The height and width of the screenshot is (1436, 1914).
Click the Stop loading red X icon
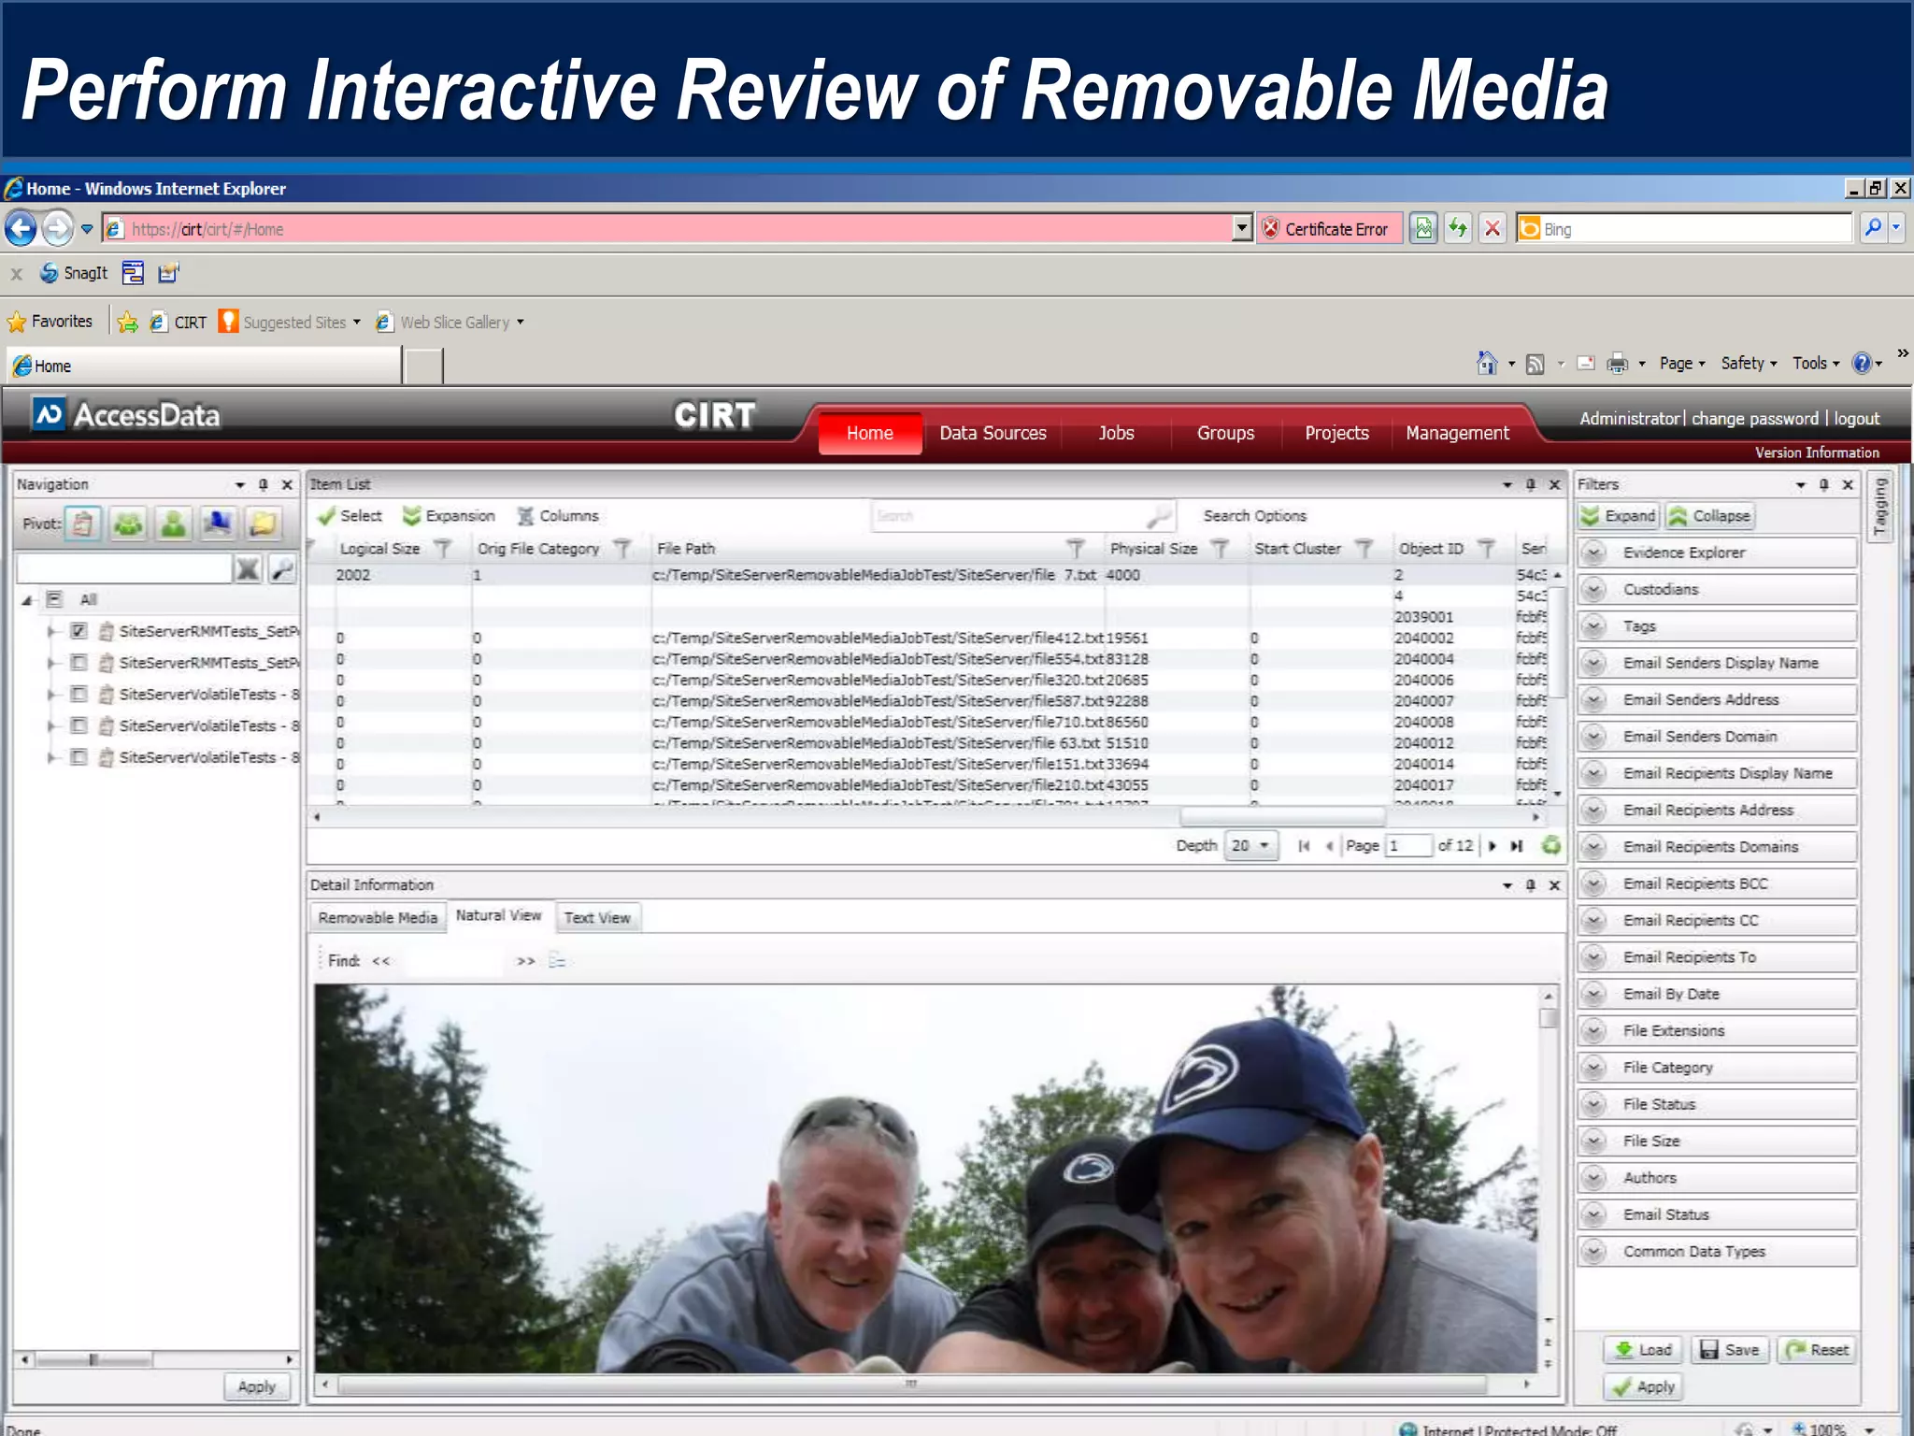1493,228
